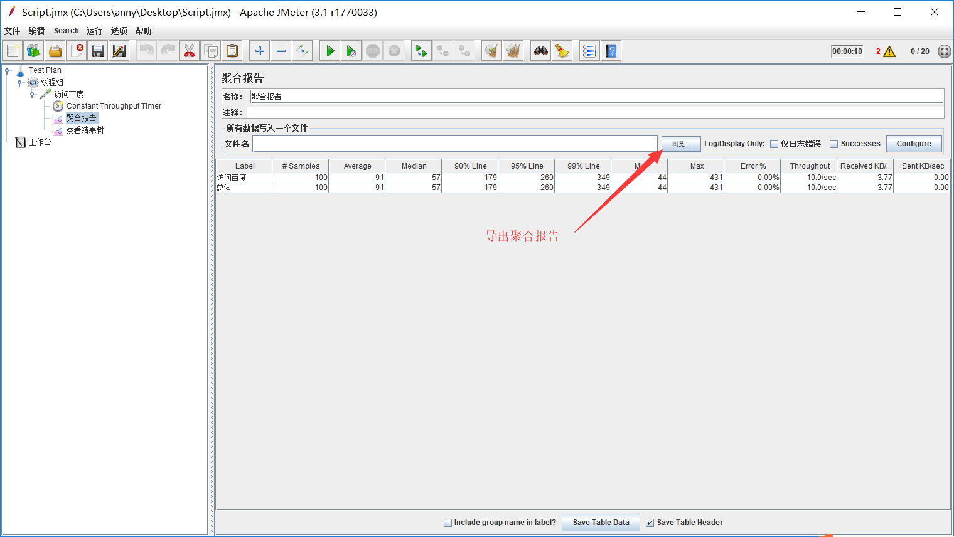954x537 pixels.
Task: Uncheck Save Table Header checkbox
Action: pyautogui.click(x=650, y=523)
